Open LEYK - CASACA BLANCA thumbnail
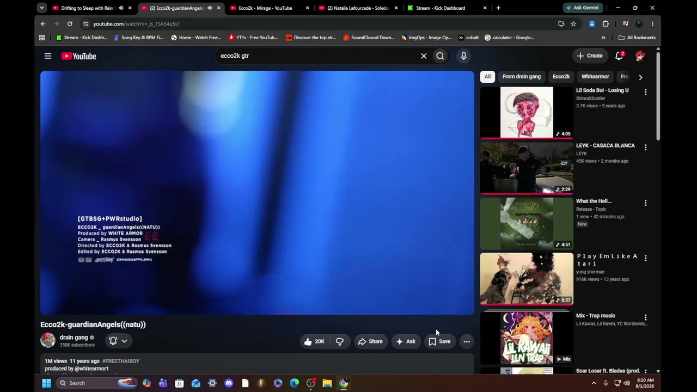Viewport: 697px width, 392px height. click(x=527, y=168)
